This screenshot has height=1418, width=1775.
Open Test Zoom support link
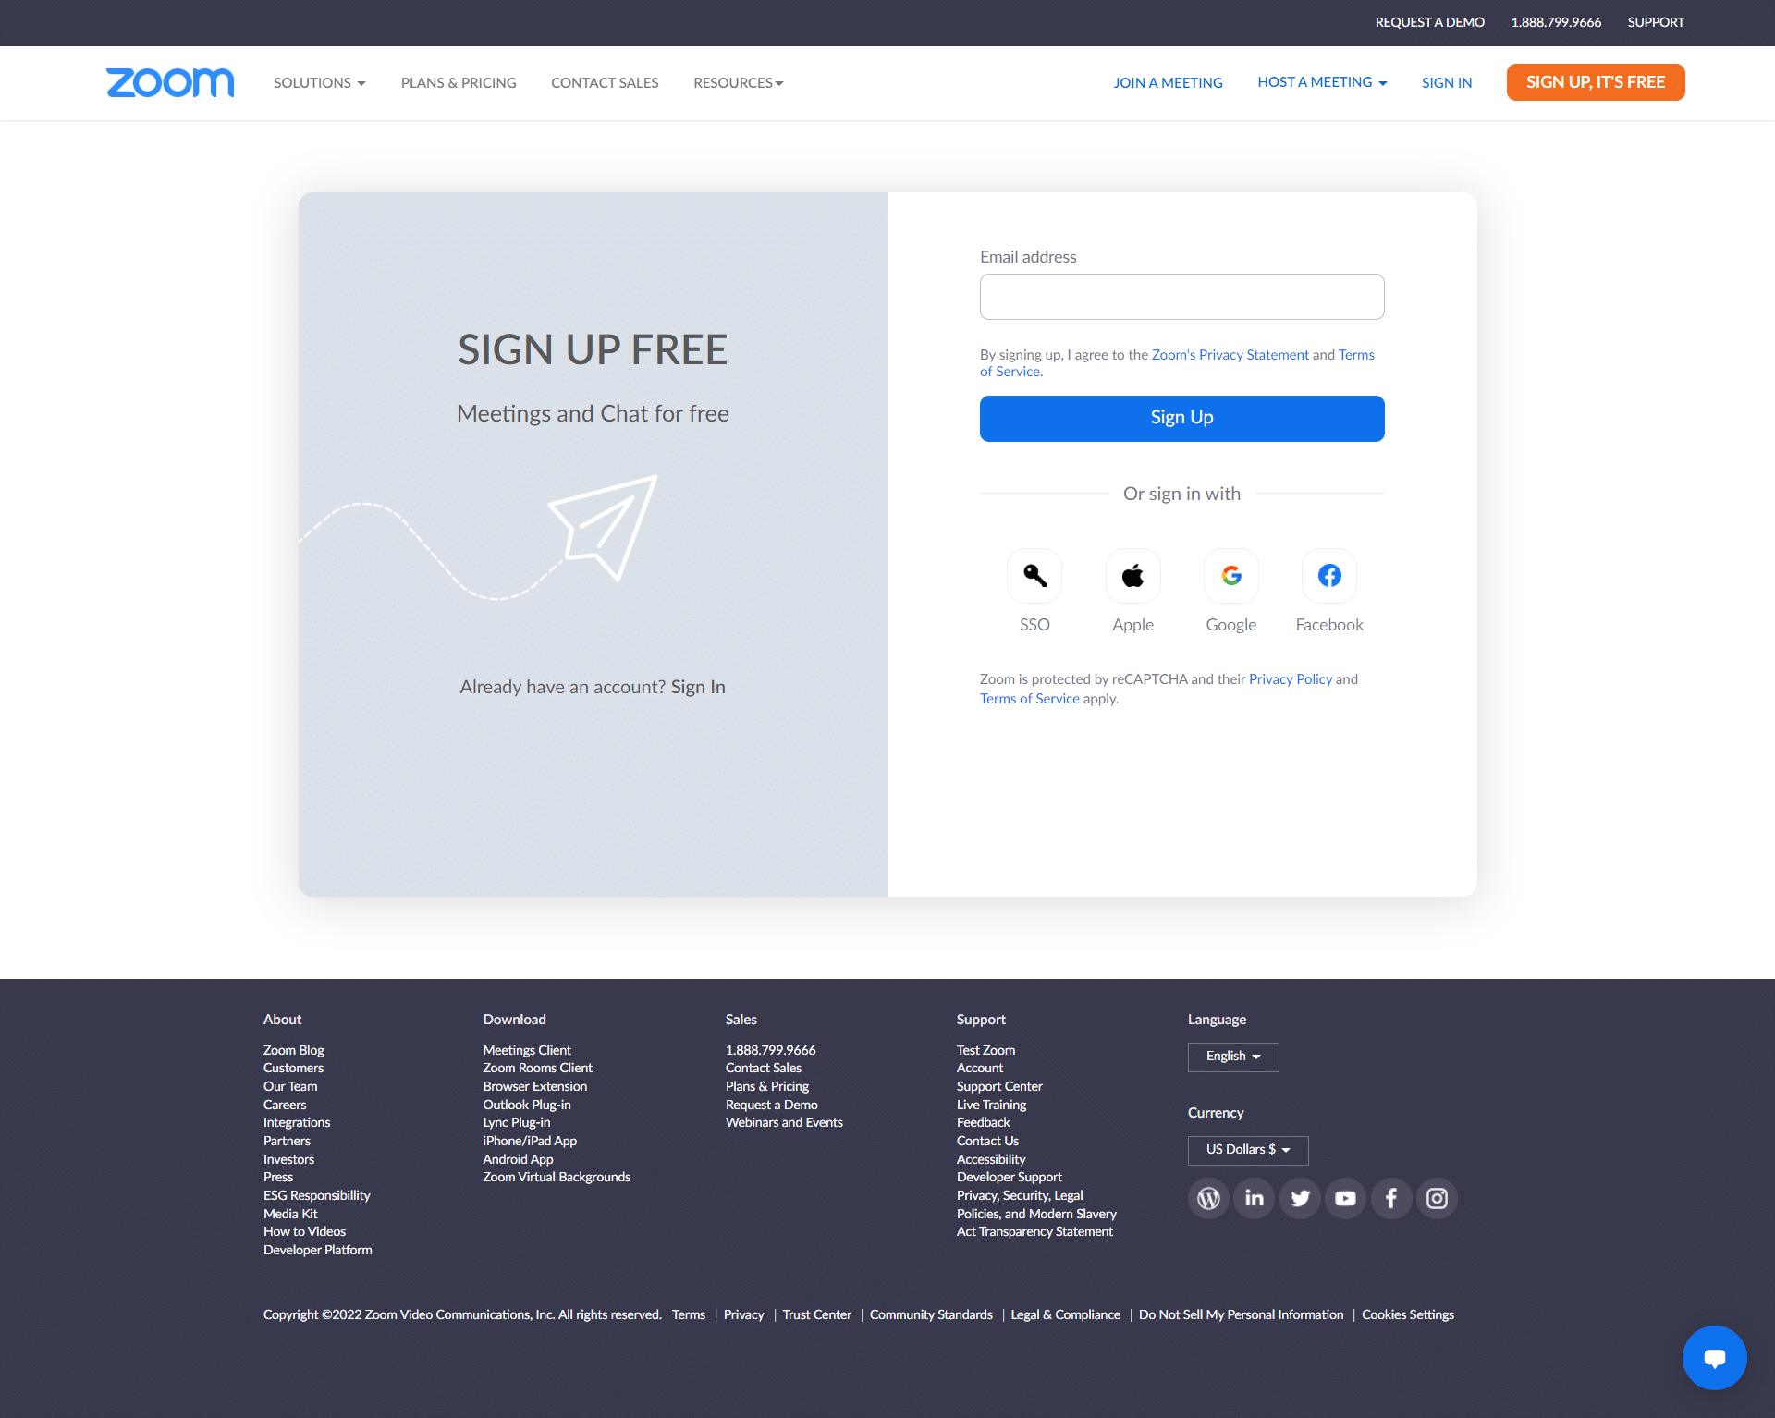(985, 1050)
